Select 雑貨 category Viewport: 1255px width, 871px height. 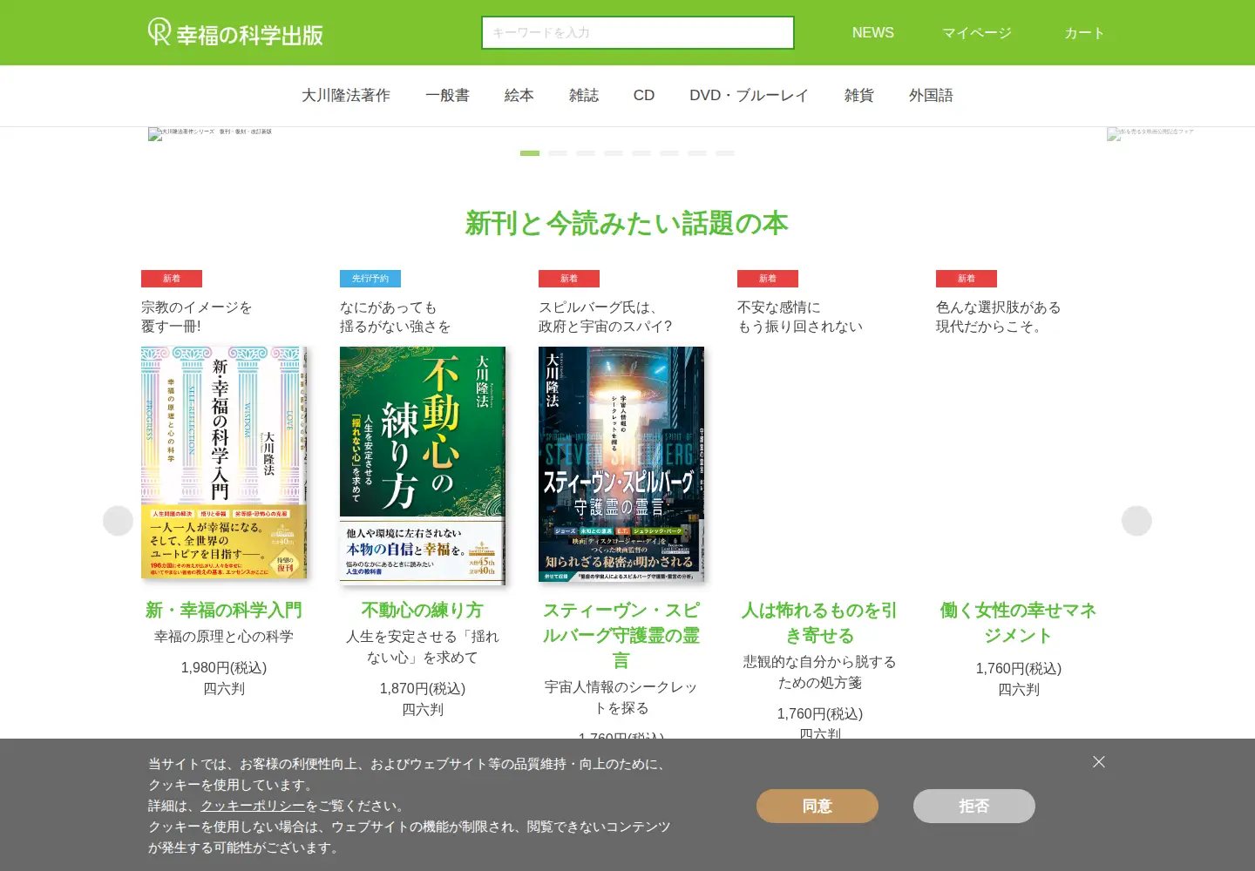pyautogui.click(x=858, y=95)
